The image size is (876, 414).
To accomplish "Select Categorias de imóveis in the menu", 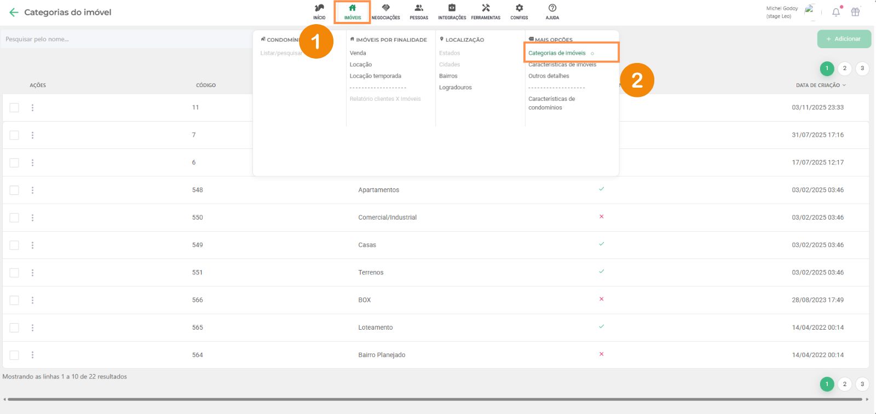I will [557, 53].
